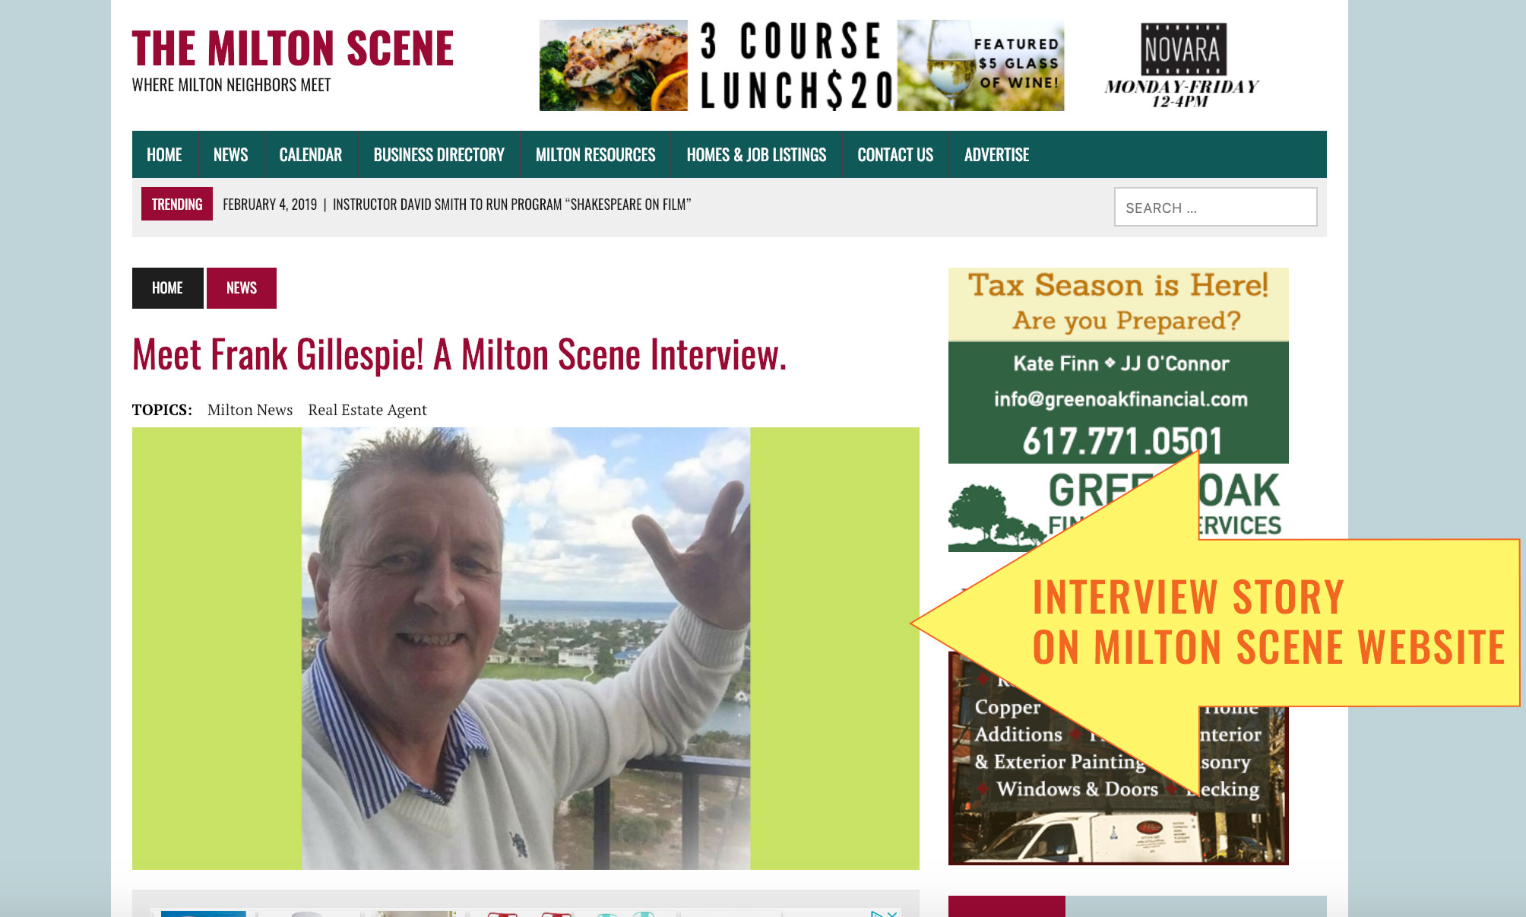Click into the Search field
Screen dimensions: 1526x917
pyautogui.click(x=1215, y=207)
